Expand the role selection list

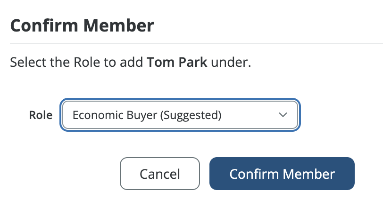(x=180, y=115)
